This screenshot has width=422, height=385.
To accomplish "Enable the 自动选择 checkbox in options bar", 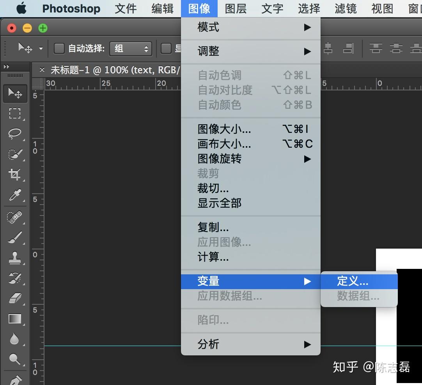I will 59,48.
